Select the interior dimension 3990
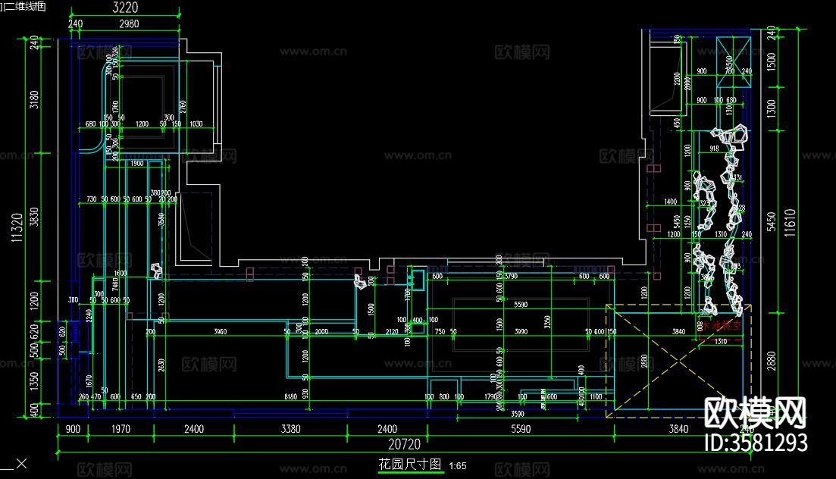836x479 pixels. [521, 332]
